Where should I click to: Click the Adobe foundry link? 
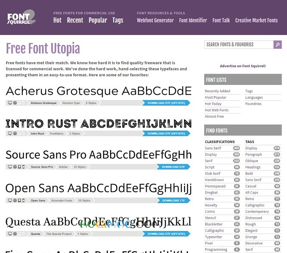click(63, 167)
